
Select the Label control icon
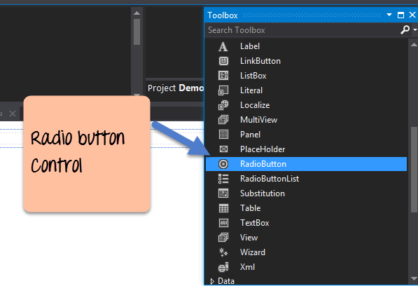pos(223,46)
